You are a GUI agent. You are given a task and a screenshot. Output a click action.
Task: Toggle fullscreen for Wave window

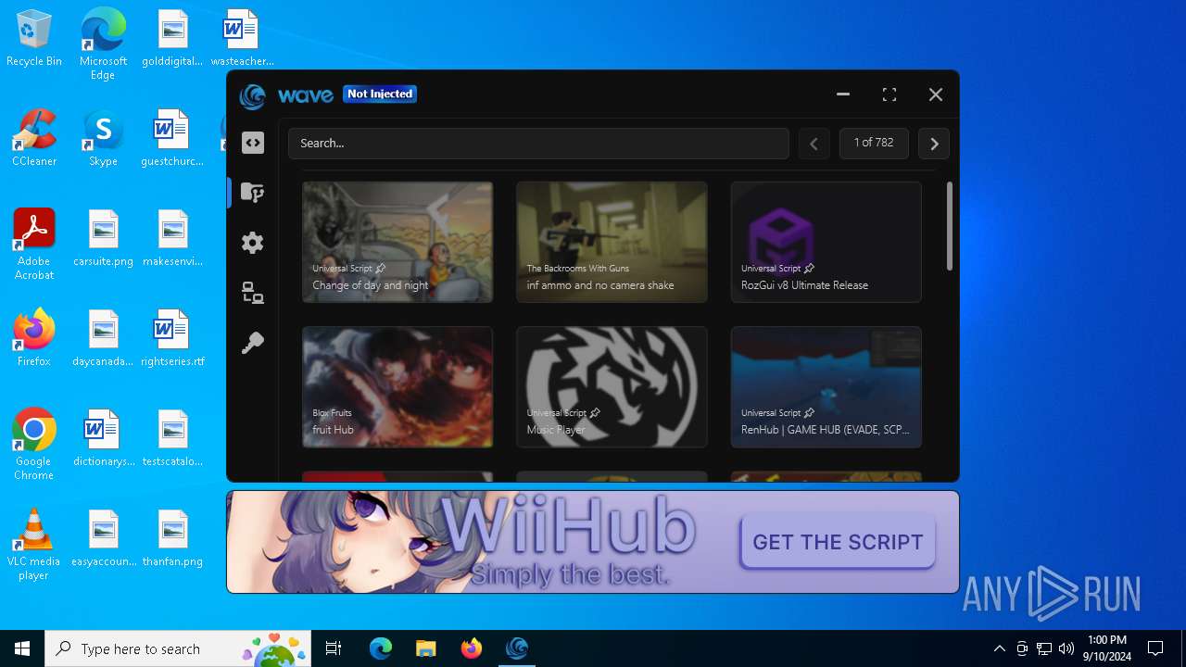point(889,94)
